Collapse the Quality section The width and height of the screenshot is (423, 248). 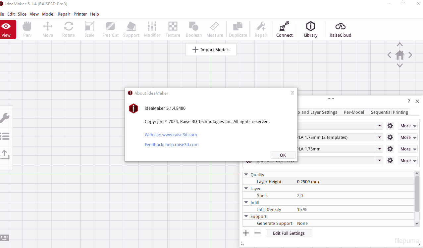(x=246, y=175)
